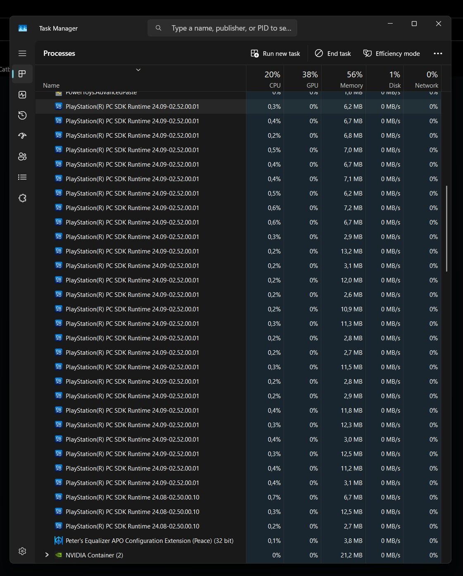Select the PlayStation SDK Runtime row using 11,3 MB
The height and width of the screenshot is (576, 463).
[238, 323]
